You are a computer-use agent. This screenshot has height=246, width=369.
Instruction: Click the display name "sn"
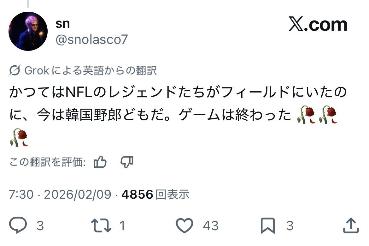(62, 24)
